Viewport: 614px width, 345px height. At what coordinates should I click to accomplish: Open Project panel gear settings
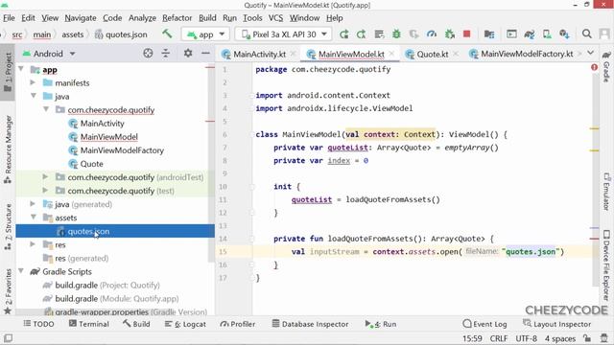(x=188, y=54)
